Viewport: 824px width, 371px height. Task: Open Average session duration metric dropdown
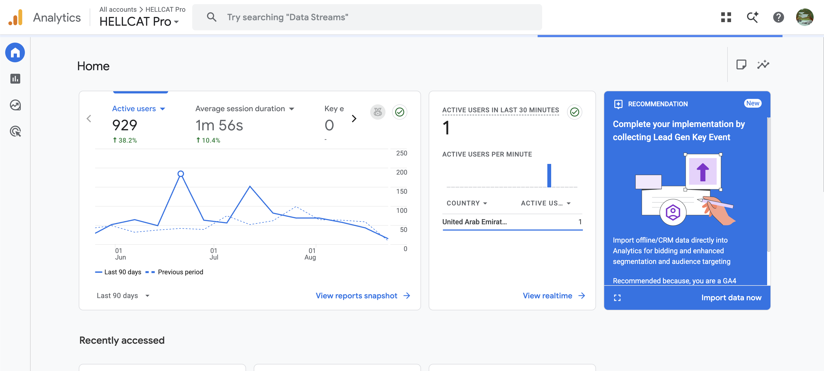pos(245,109)
